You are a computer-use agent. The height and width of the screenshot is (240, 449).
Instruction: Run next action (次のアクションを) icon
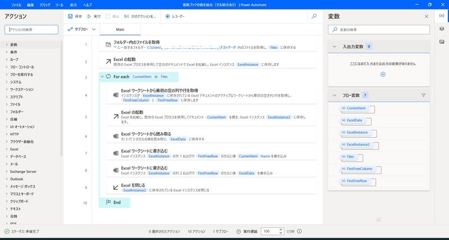pyautogui.click(x=126, y=16)
